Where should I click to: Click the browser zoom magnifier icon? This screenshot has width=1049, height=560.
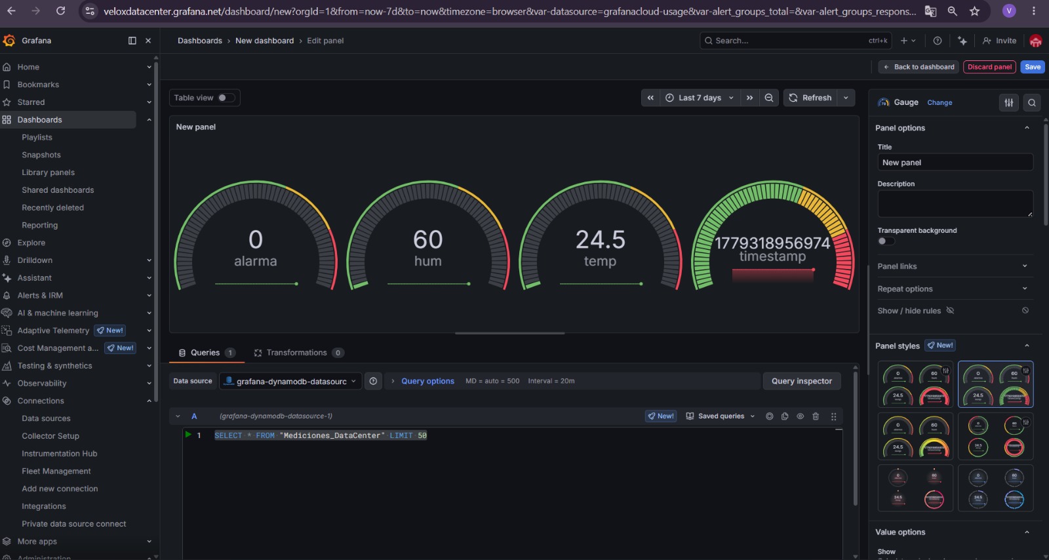coord(953,11)
